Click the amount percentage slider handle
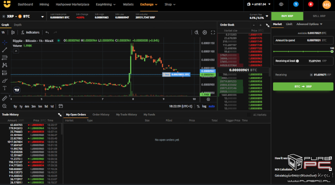The image size is (335, 185). (332, 51)
